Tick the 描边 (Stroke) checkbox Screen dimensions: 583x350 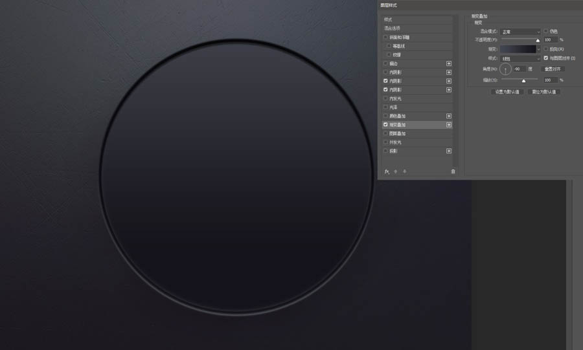tap(385, 63)
